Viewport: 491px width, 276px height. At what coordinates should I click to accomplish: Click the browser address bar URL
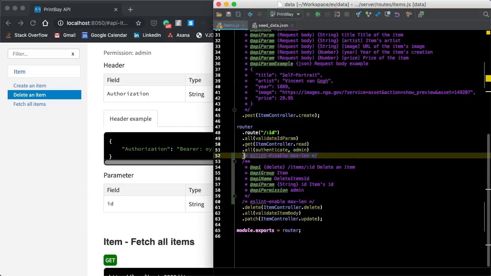(97, 23)
